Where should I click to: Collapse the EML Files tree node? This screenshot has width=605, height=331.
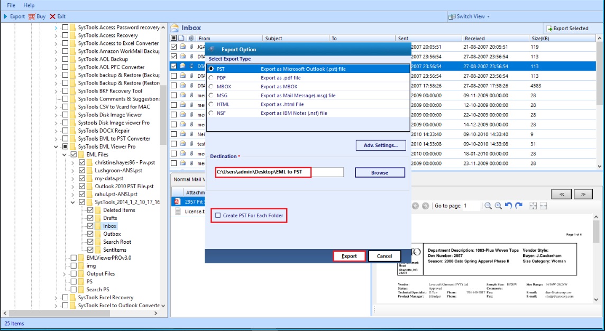pos(65,154)
